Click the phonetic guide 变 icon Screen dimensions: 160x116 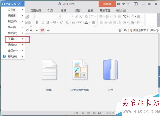92,17
